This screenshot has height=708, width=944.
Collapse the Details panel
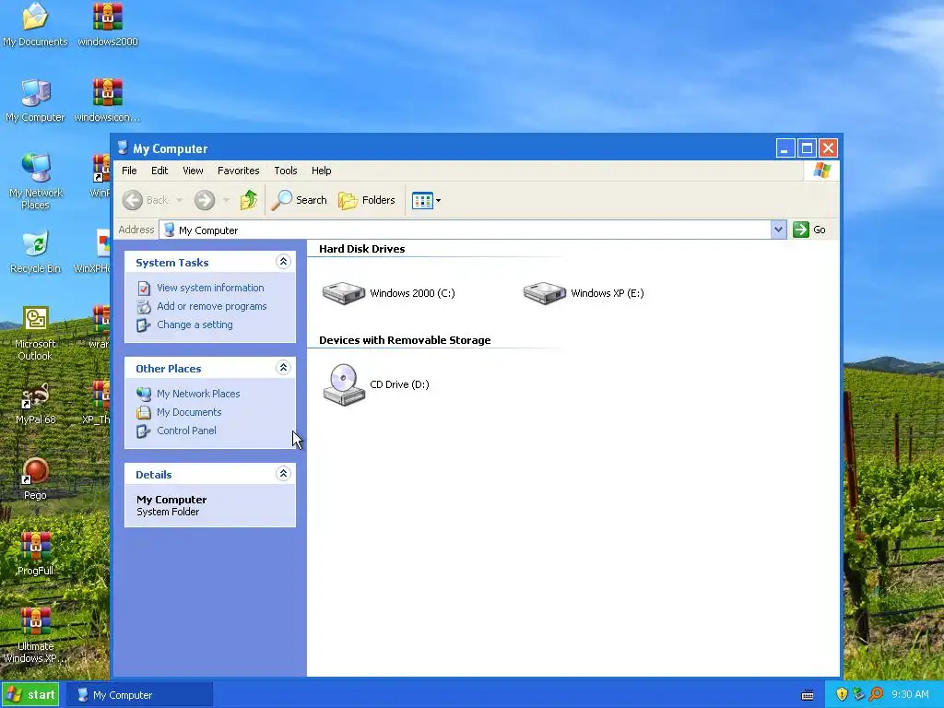[x=283, y=473]
